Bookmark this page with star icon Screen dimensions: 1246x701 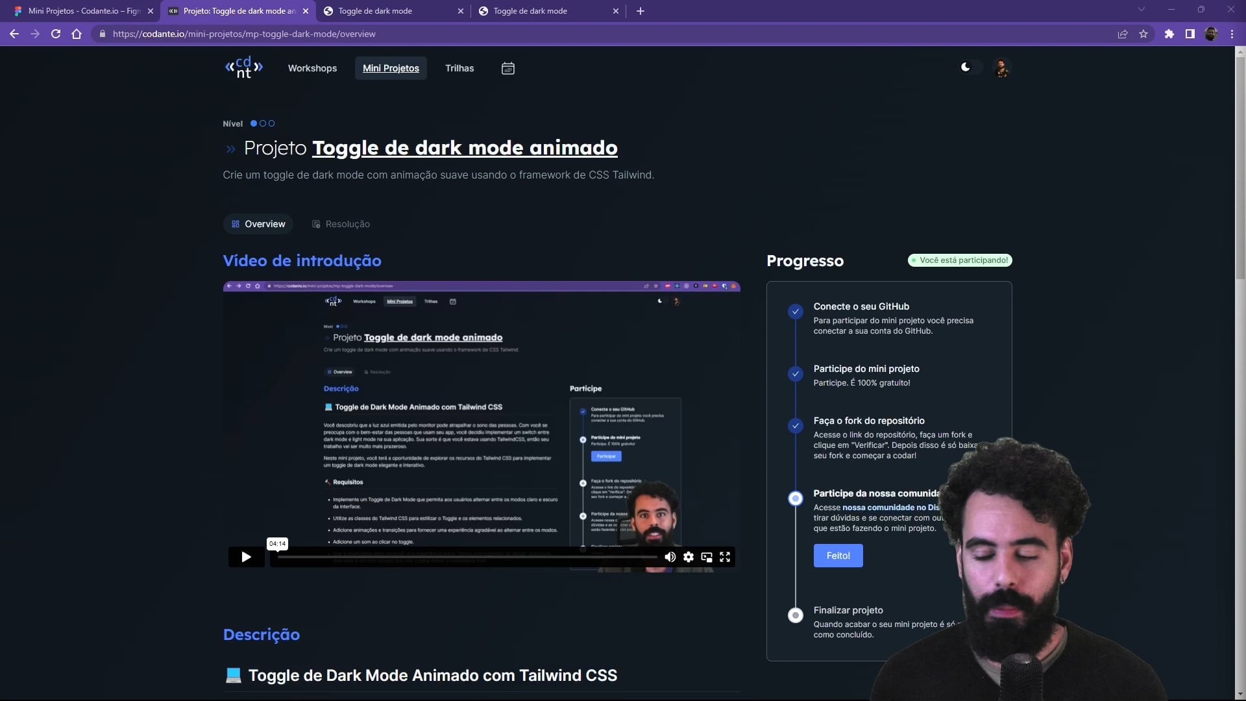(1143, 34)
